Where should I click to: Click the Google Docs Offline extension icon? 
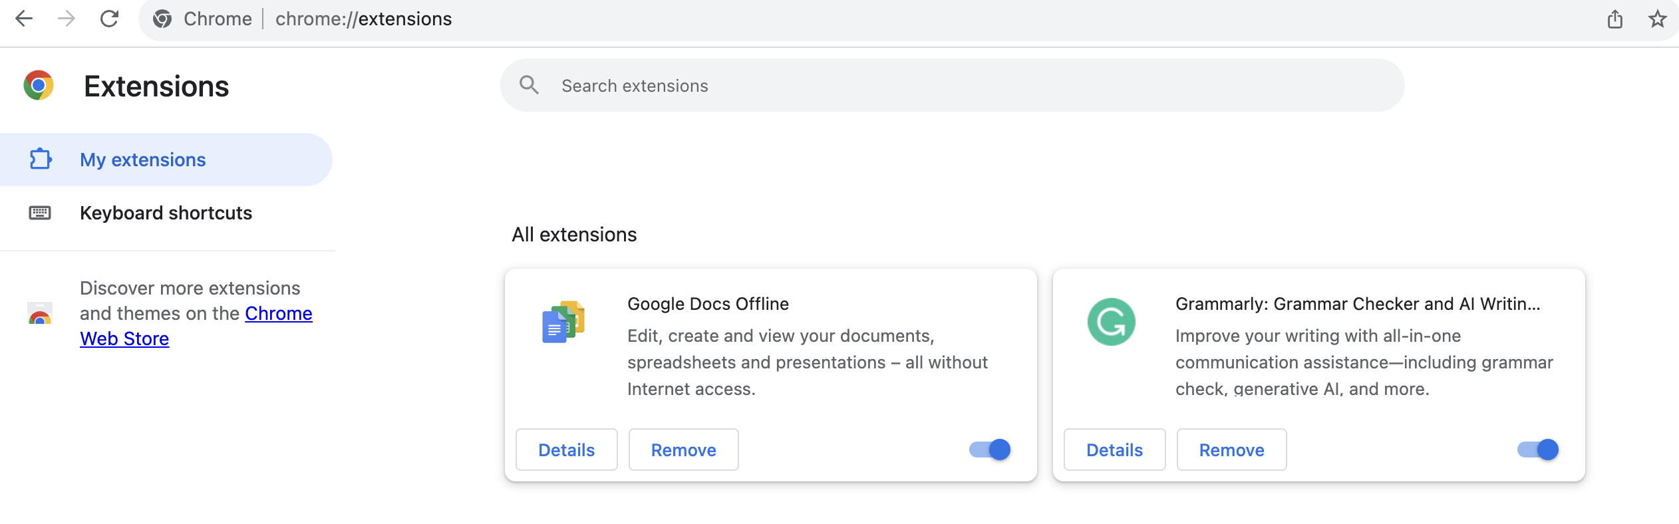(x=563, y=322)
